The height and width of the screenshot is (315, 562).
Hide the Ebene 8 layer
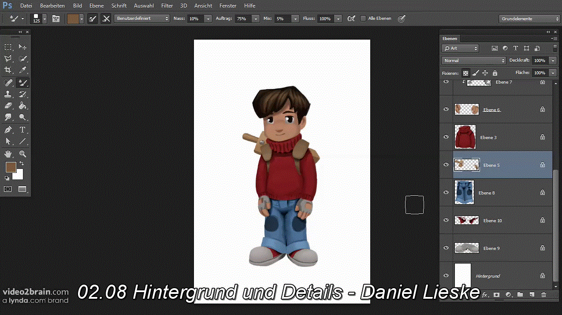pyautogui.click(x=446, y=192)
